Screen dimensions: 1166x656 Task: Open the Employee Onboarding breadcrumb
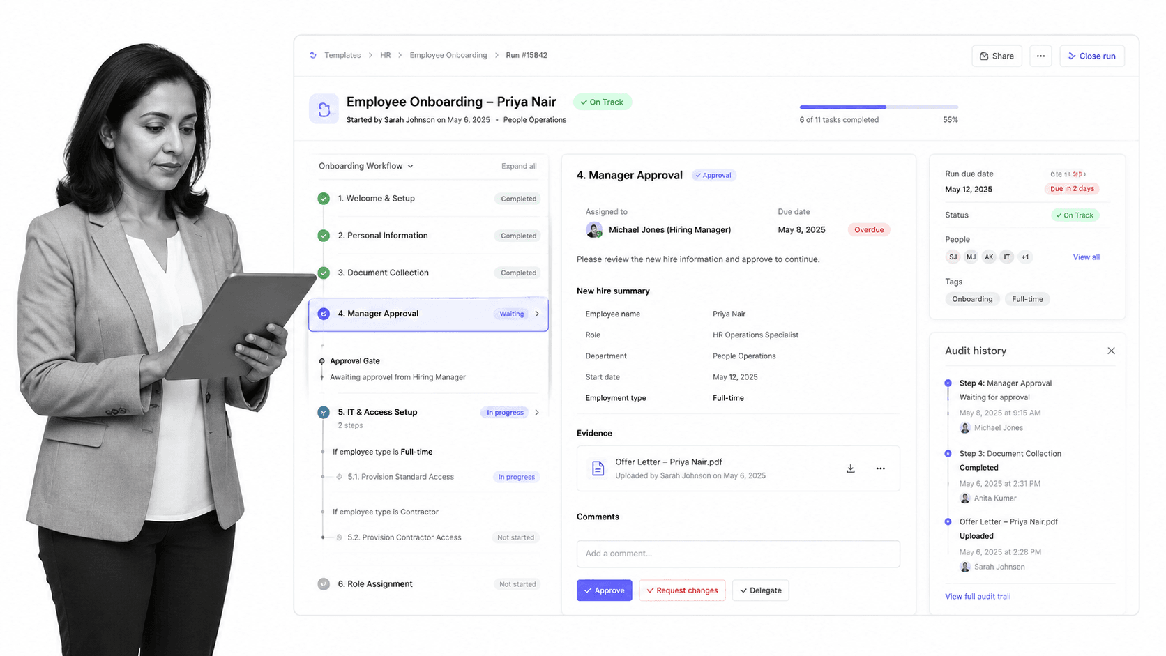point(448,55)
